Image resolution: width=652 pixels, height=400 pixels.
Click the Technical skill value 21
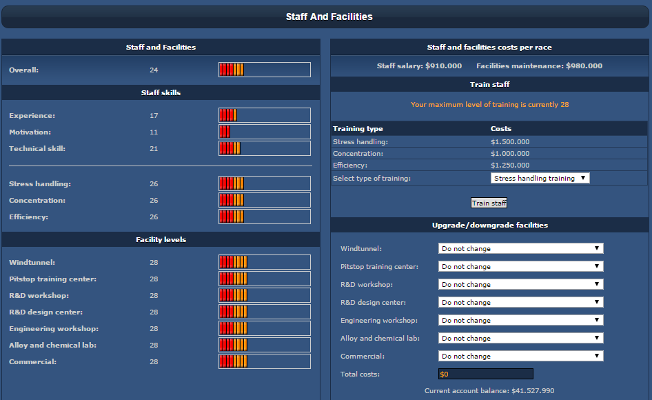click(x=154, y=148)
